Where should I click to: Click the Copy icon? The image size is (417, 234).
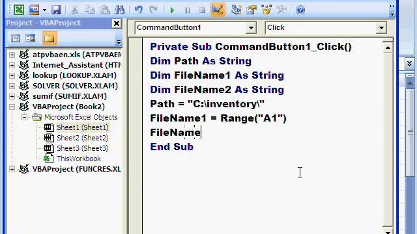(x=89, y=10)
